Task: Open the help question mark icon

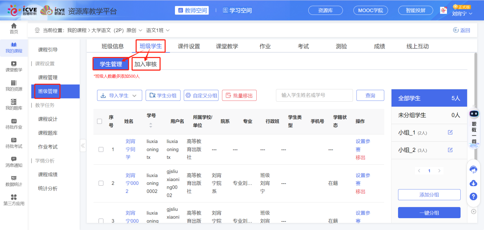Action: (x=473, y=196)
